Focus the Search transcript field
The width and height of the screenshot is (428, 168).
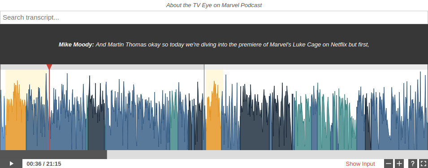(214, 17)
